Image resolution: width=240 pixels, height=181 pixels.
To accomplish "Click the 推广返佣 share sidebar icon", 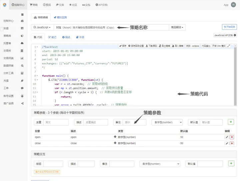I will (22, 104).
